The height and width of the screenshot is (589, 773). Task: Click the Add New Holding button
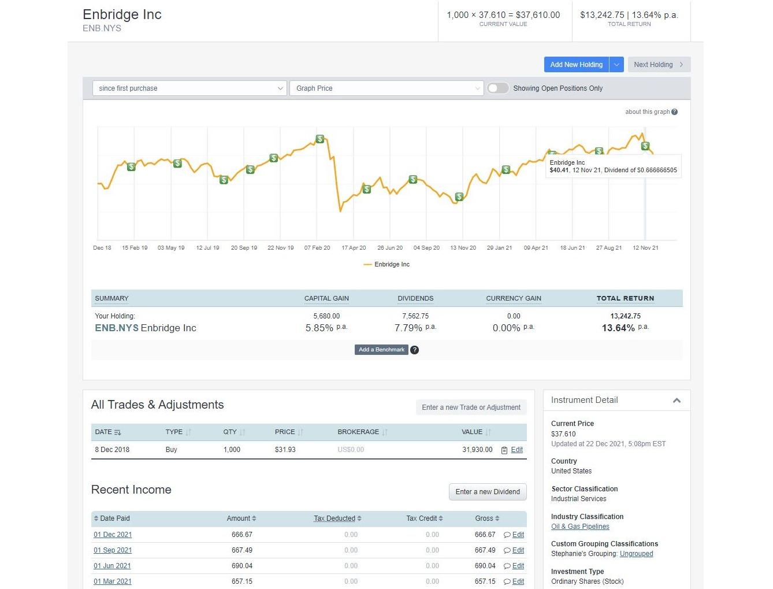577,65
